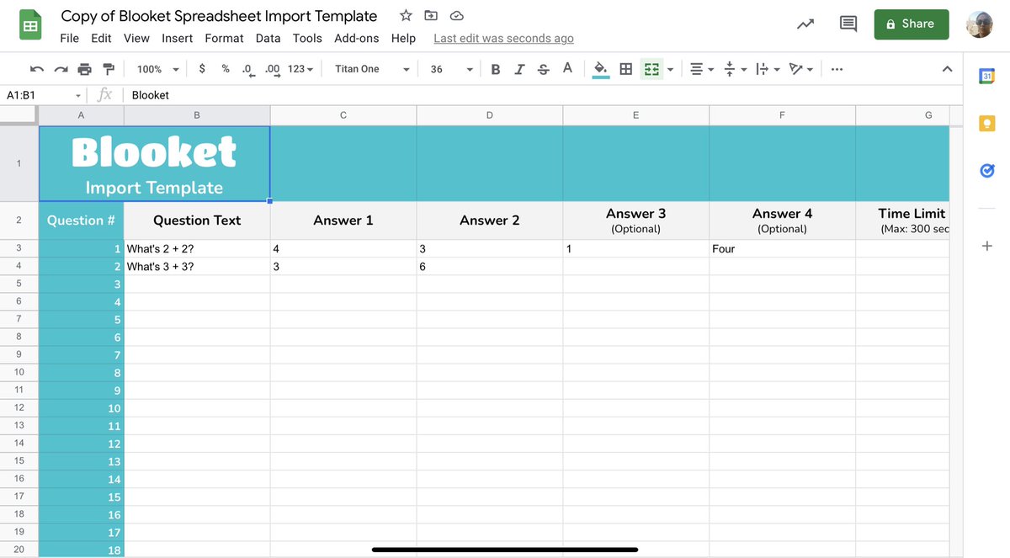Open text rotation dropdown
Image resolution: width=1010 pixels, height=558 pixels.
click(x=800, y=69)
